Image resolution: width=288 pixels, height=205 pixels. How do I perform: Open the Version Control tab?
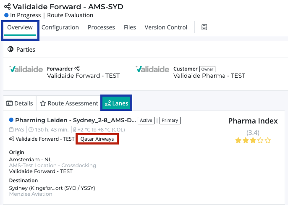click(x=166, y=27)
